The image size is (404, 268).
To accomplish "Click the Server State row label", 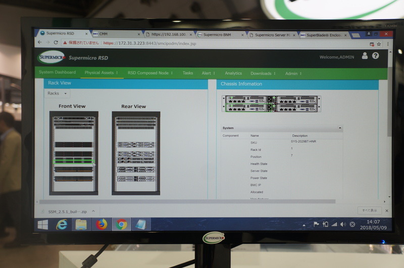I will point(259,171).
